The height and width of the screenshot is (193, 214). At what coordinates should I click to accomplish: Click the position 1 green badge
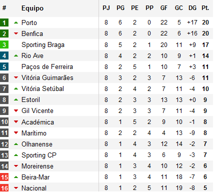pyautogui.click(x=4, y=22)
